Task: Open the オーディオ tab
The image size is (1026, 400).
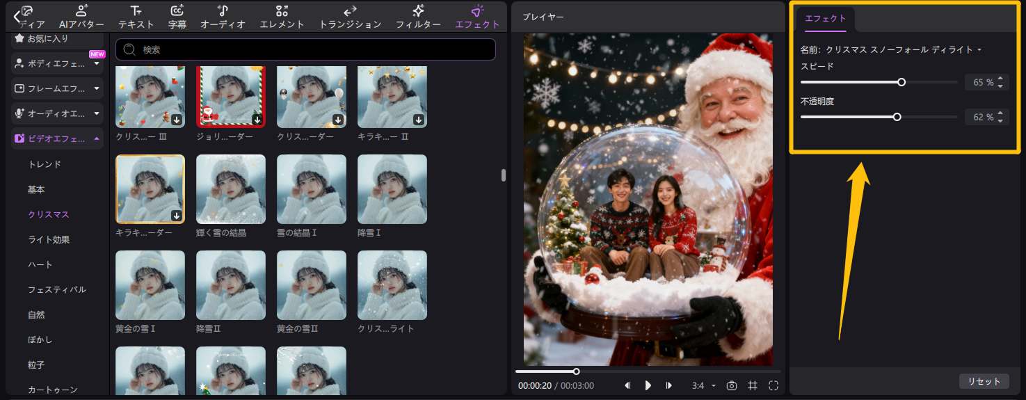Action: pyautogui.click(x=223, y=17)
